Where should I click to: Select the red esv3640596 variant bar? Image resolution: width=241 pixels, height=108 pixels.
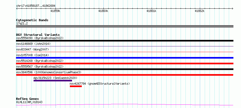click(x=125, y=75)
